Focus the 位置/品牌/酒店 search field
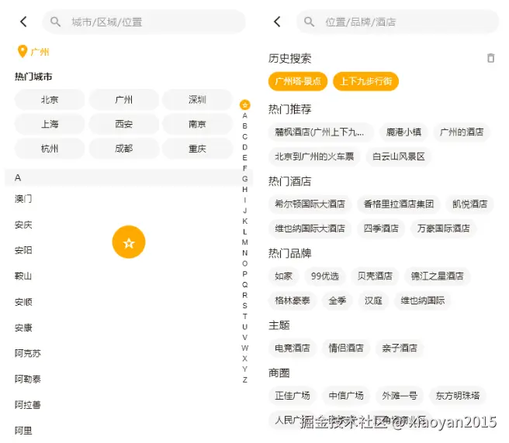509x443 pixels. pyautogui.click(x=397, y=22)
